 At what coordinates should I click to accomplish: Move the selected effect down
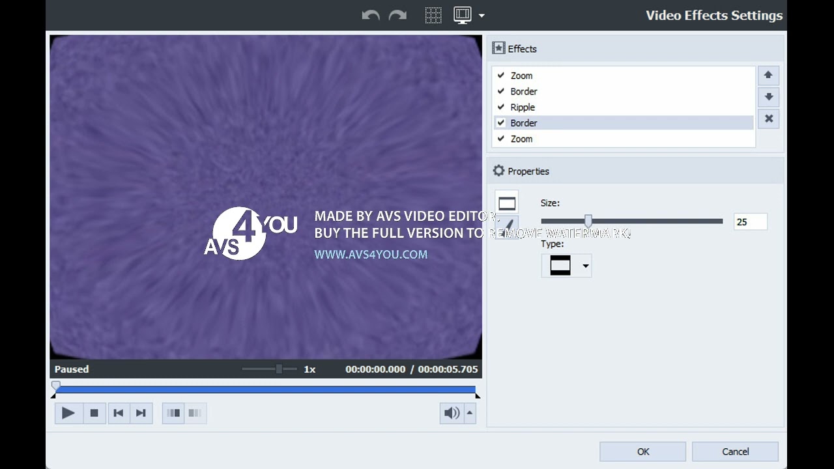pyautogui.click(x=768, y=97)
